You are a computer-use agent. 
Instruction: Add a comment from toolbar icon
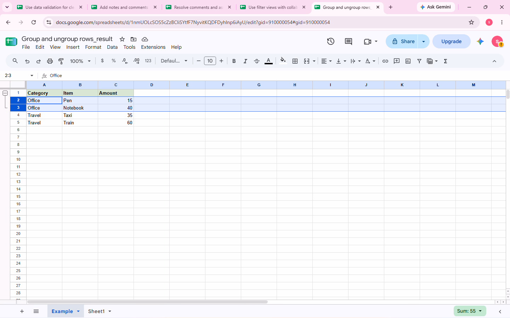coord(397,61)
